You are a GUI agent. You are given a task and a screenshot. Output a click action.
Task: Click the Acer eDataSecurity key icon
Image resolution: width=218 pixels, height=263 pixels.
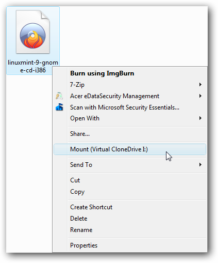click(59, 96)
